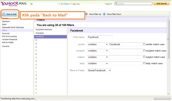Click Move Filter Down label
Viewport: 172px width, 101px height.
click(114, 14)
